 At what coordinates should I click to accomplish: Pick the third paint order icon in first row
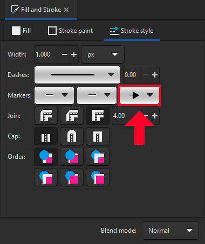(98, 157)
